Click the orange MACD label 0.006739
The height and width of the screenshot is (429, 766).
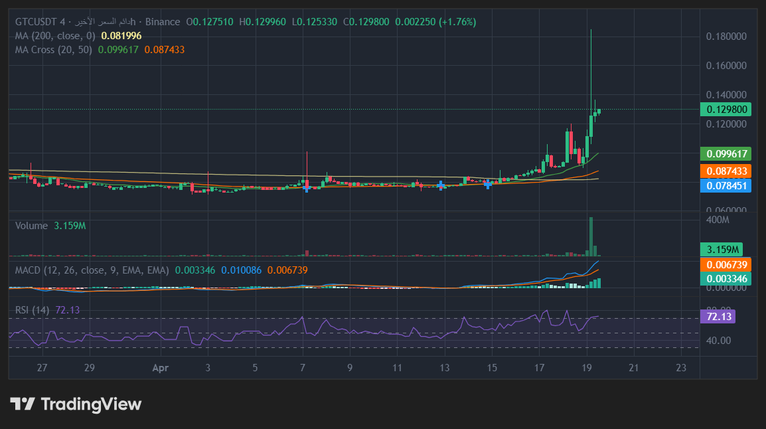pyautogui.click(x=726, y=265)
